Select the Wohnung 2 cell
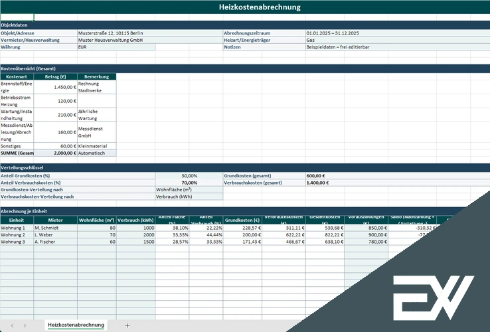 17,235
